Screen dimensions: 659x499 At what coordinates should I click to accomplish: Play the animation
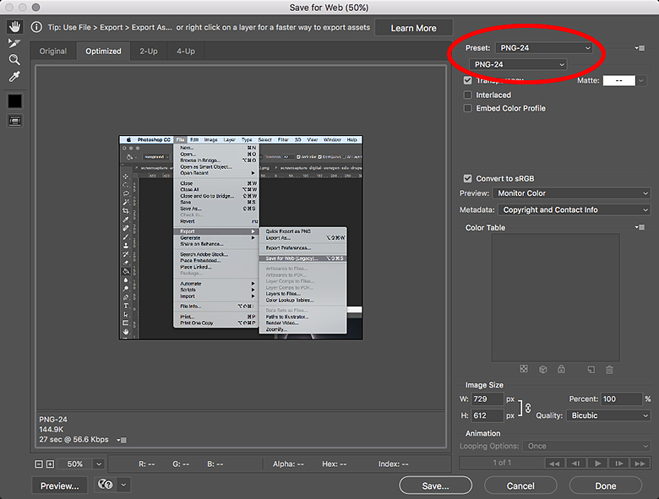[x=597, y=464]
